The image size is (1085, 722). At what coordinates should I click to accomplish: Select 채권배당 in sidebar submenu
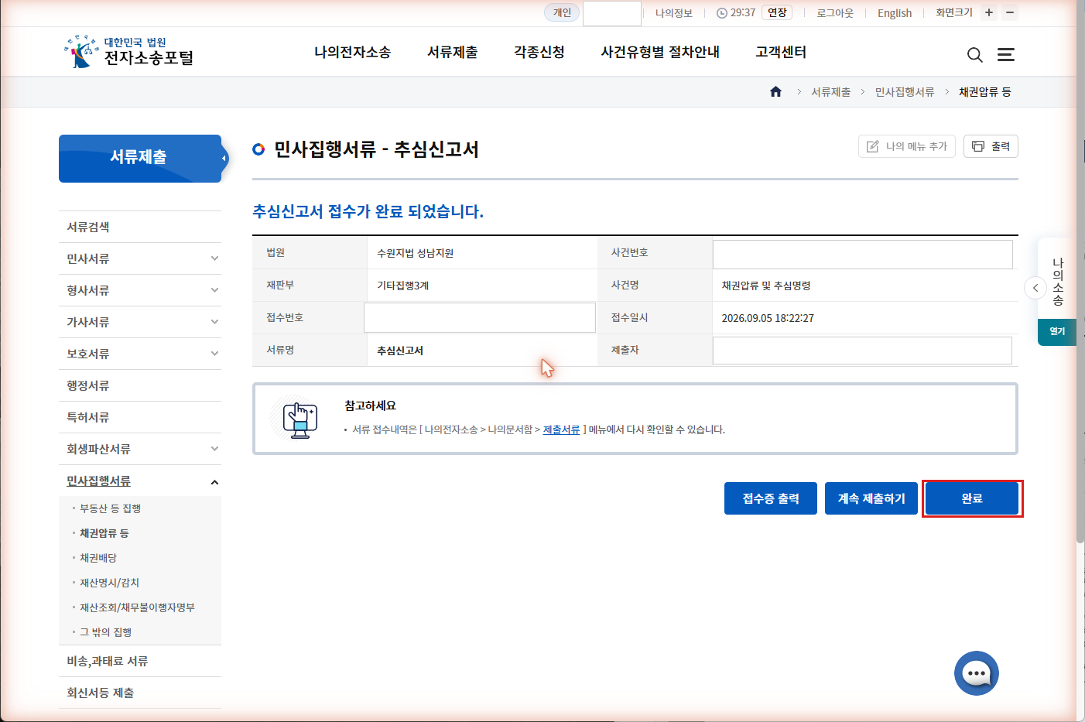click(98, 558)
